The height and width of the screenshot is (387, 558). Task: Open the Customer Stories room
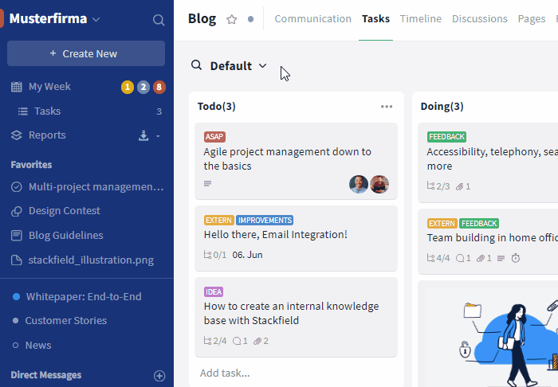pyautogui.click(x=66, y=321)
